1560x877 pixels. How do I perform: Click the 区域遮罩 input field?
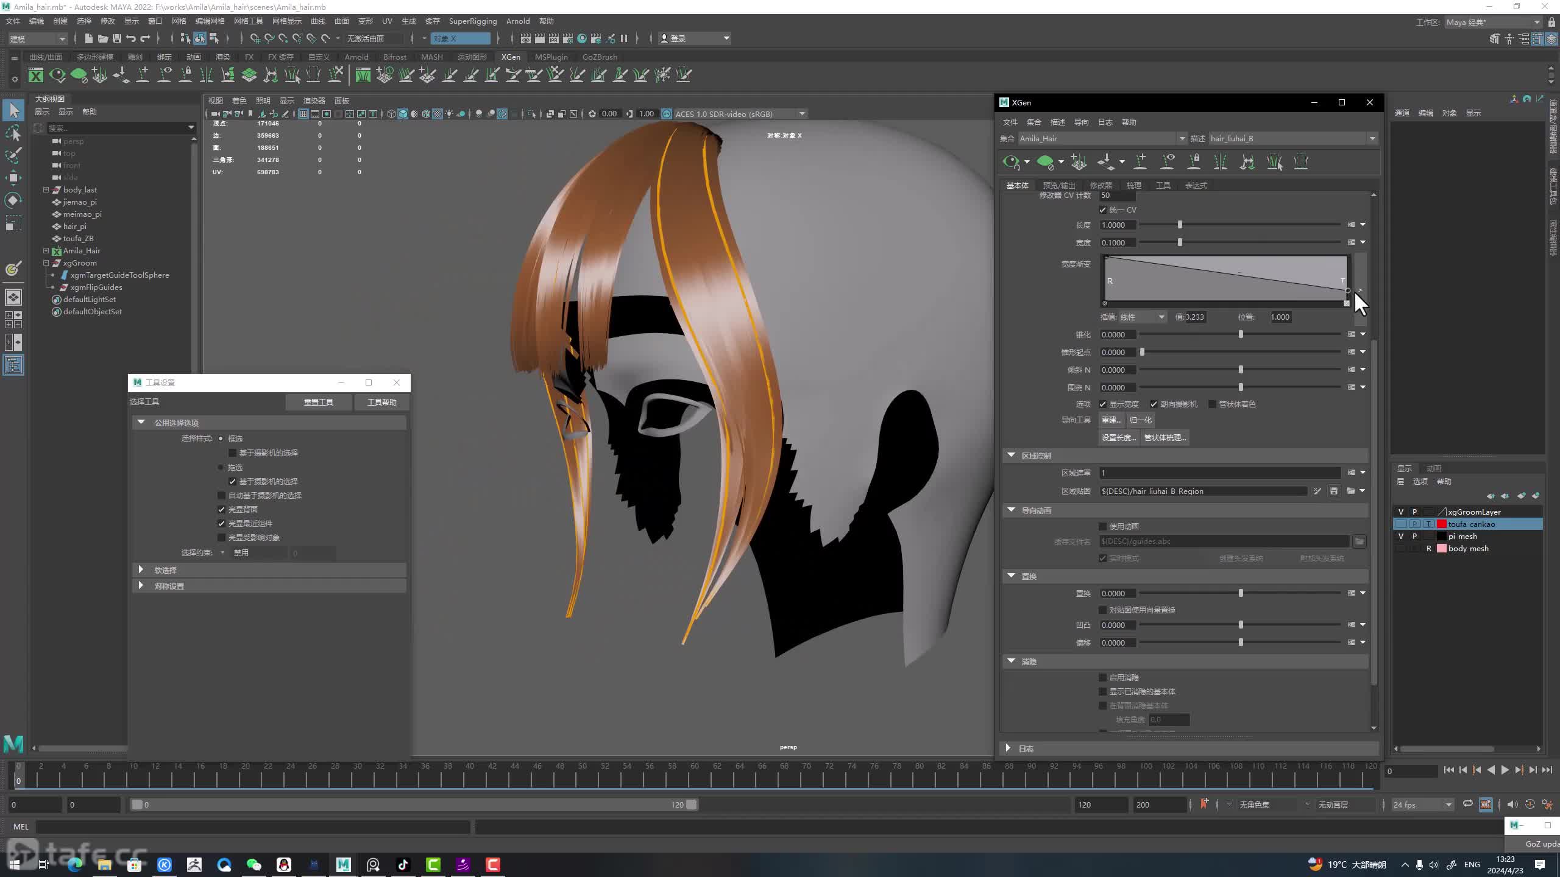click(x=1219, y=473)
